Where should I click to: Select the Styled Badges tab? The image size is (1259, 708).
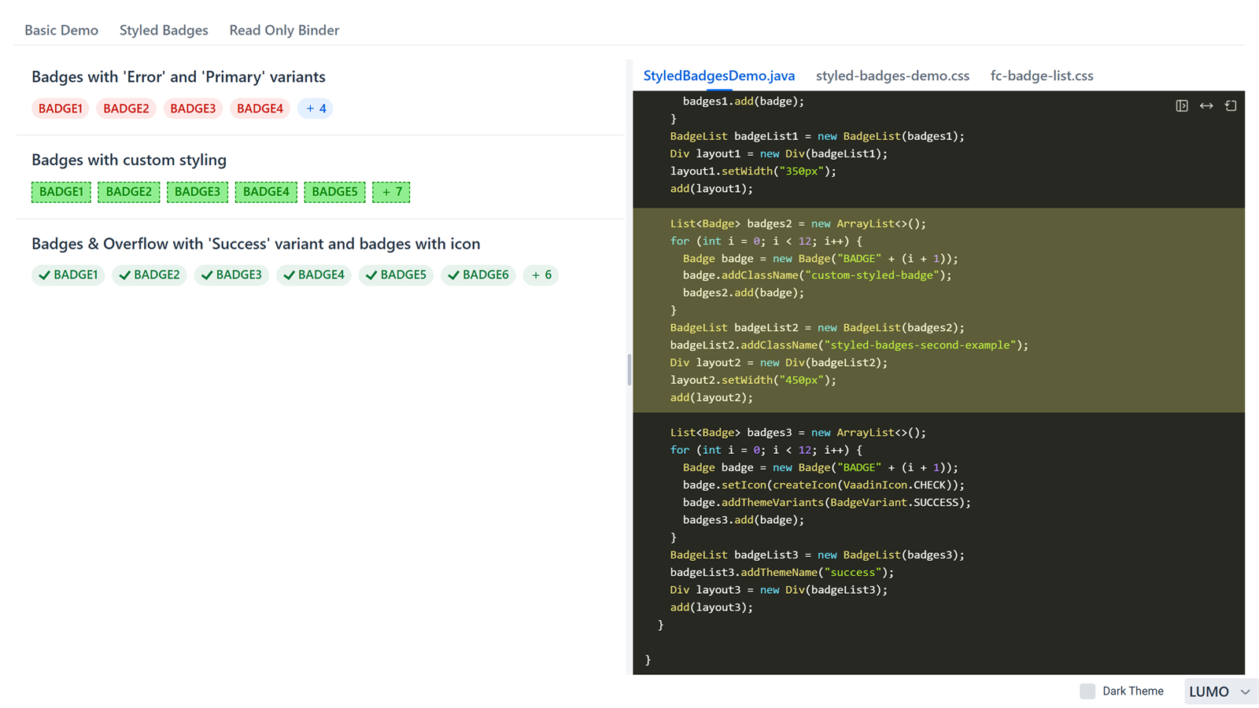click(164, 30)
